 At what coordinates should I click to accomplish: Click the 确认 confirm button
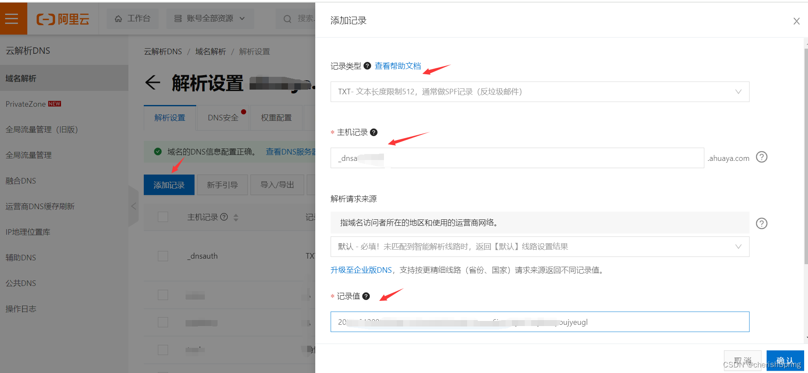click(x=785, y=361)
